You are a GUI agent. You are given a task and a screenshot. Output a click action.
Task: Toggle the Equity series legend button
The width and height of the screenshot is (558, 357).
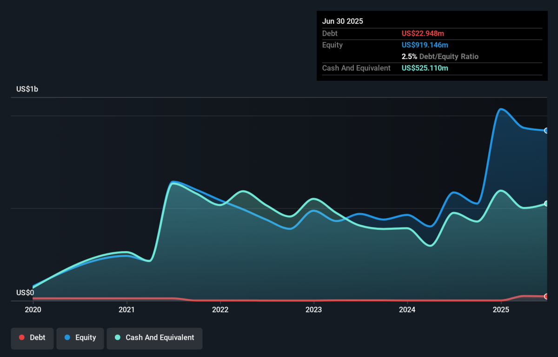(x=80, y=338)
